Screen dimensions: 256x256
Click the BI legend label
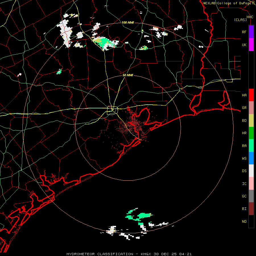[x=244, y=209]
